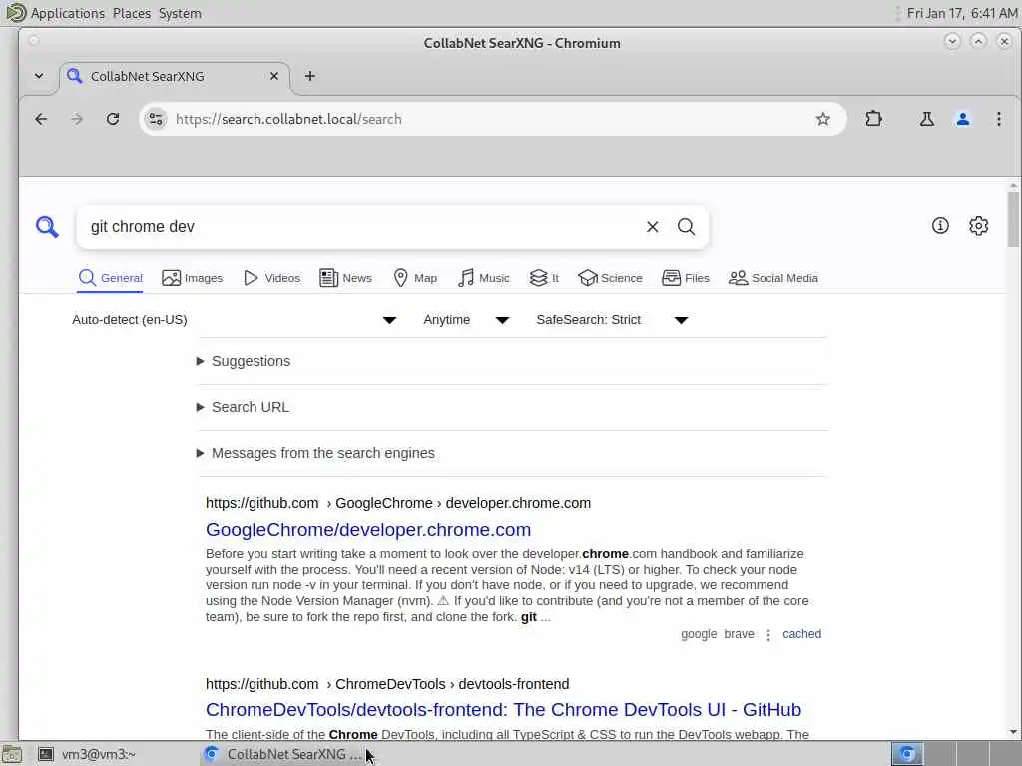Click the 'brave' engine label
This screenshot has width=1022, height=766.
pyautogui.click(x=739, y=634)
